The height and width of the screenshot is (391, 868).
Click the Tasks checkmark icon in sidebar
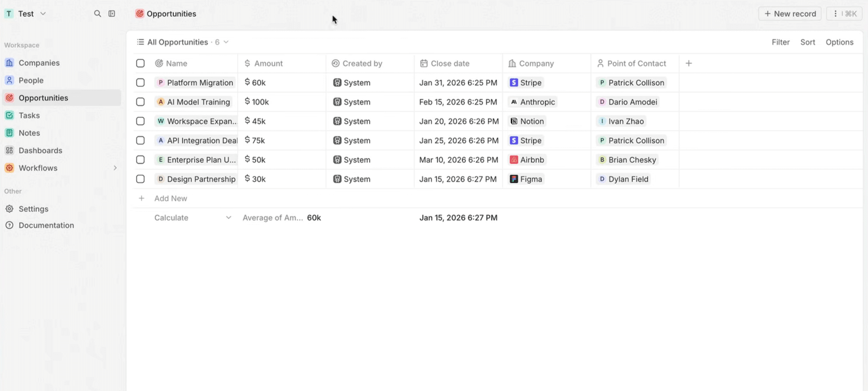[x=9, y=116]
